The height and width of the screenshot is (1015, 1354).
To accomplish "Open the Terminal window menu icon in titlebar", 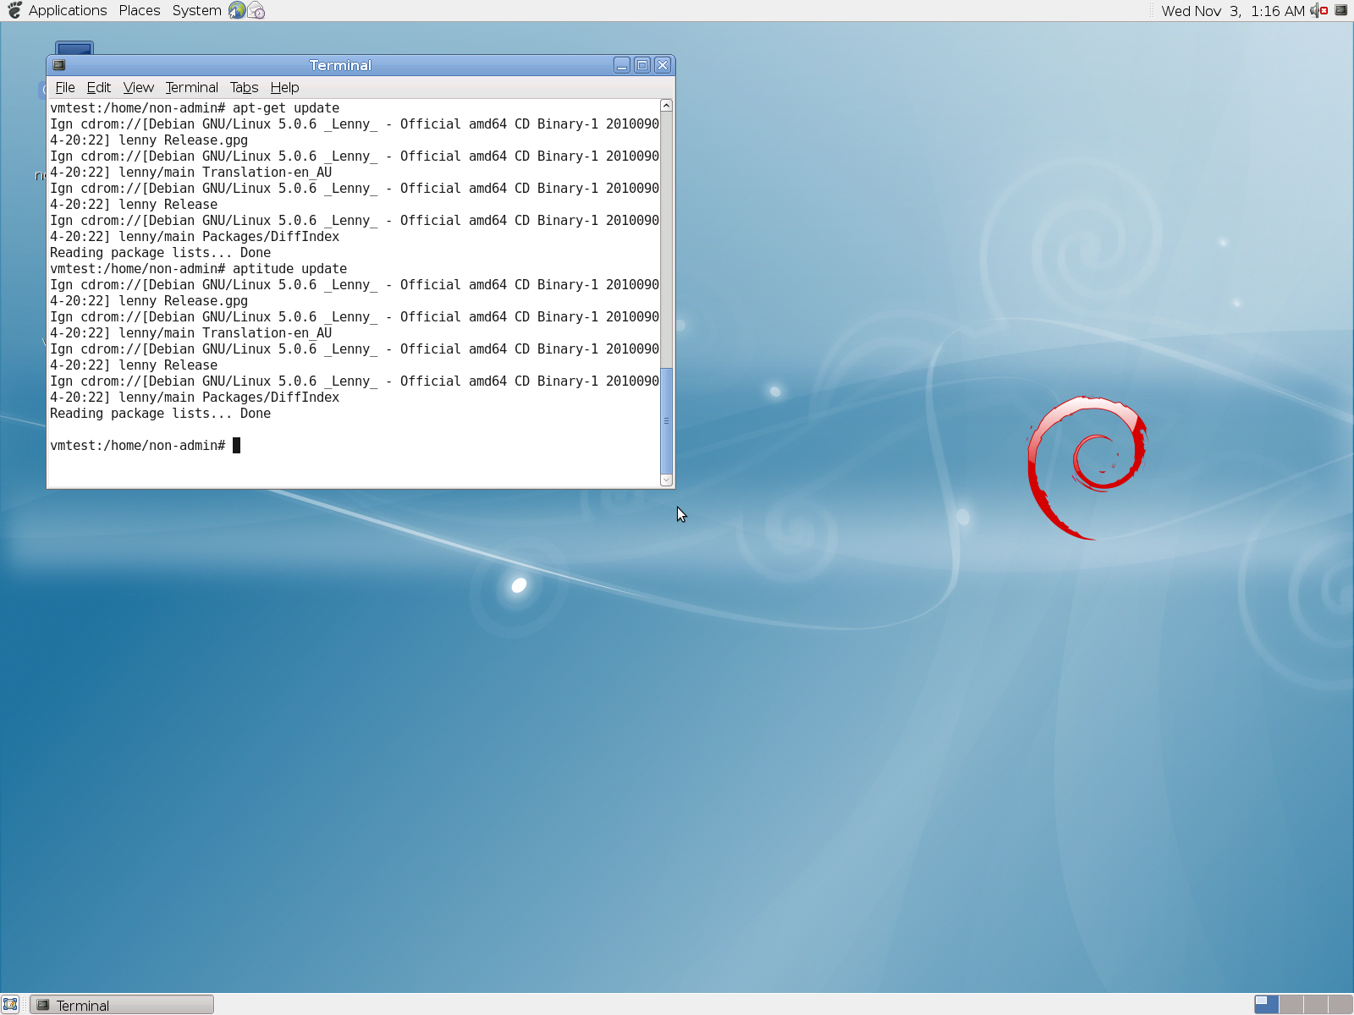I will (59, 65).
